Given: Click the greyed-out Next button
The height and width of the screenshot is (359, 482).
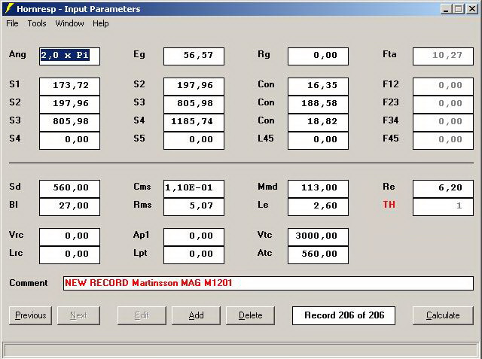Looking at the screenshot, I should click(x=78, y=315).
